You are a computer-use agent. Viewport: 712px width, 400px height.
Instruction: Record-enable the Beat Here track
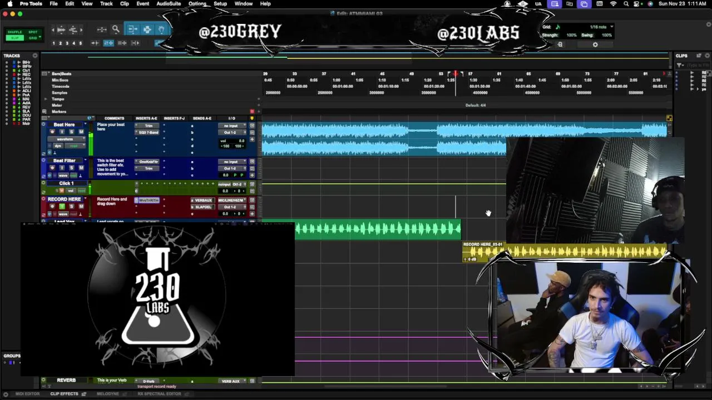point(52,132)
